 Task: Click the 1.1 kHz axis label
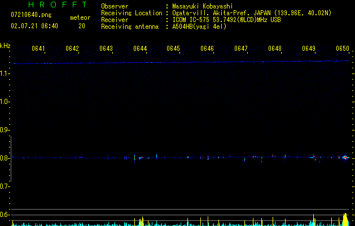tap(5, 73)
